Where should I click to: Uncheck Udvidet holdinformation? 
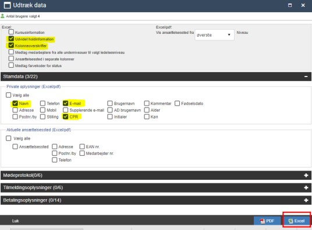[11, 39]
